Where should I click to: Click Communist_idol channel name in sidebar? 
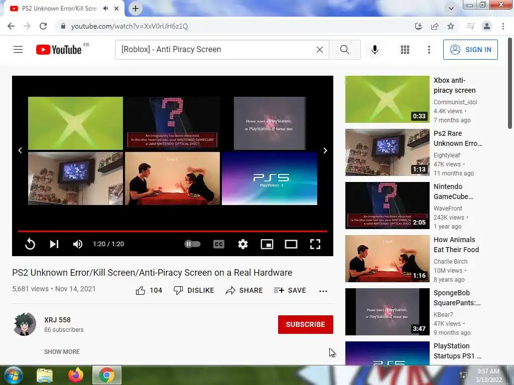point(455,102)
